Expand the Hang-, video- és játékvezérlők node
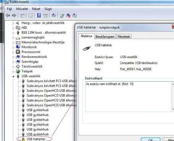The height and width of the screenshot is (141, 174). pos(13,23)
